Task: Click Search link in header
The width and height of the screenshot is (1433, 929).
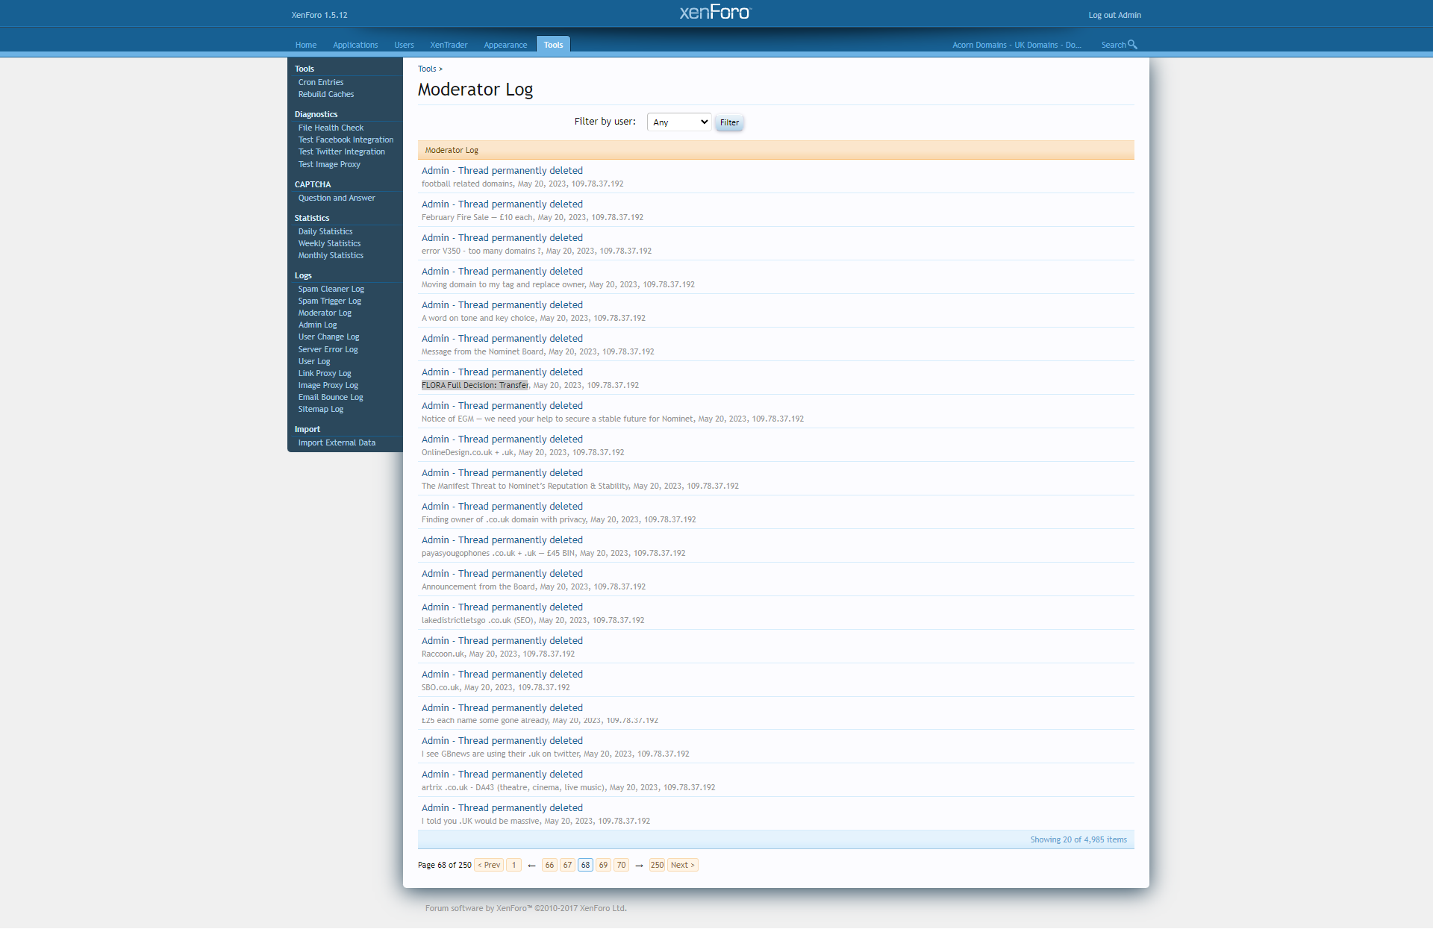Action: [x=1114, y=45]
